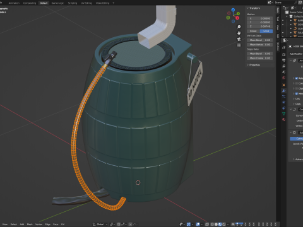Image resolution: width=303 pixels, height=227 pixels.
Task: Adjust the Mean Crease slider
Action: coord(259,58)
